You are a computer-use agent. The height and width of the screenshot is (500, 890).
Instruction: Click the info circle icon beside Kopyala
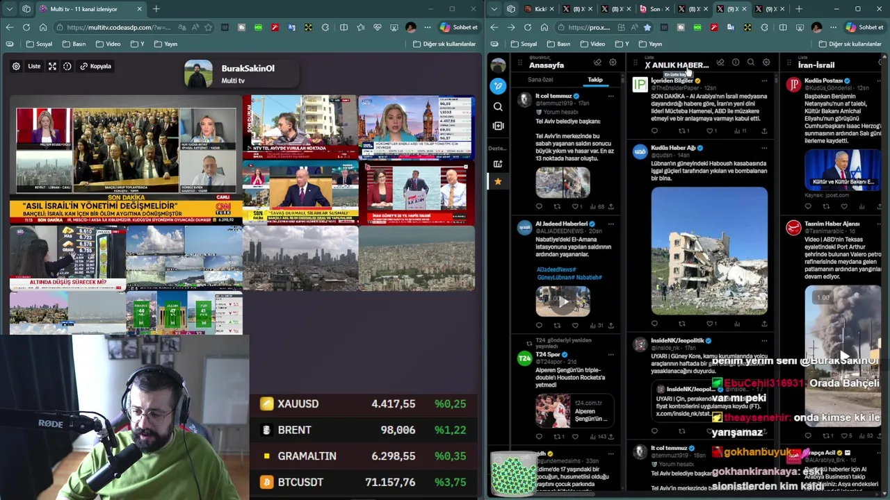67,67
